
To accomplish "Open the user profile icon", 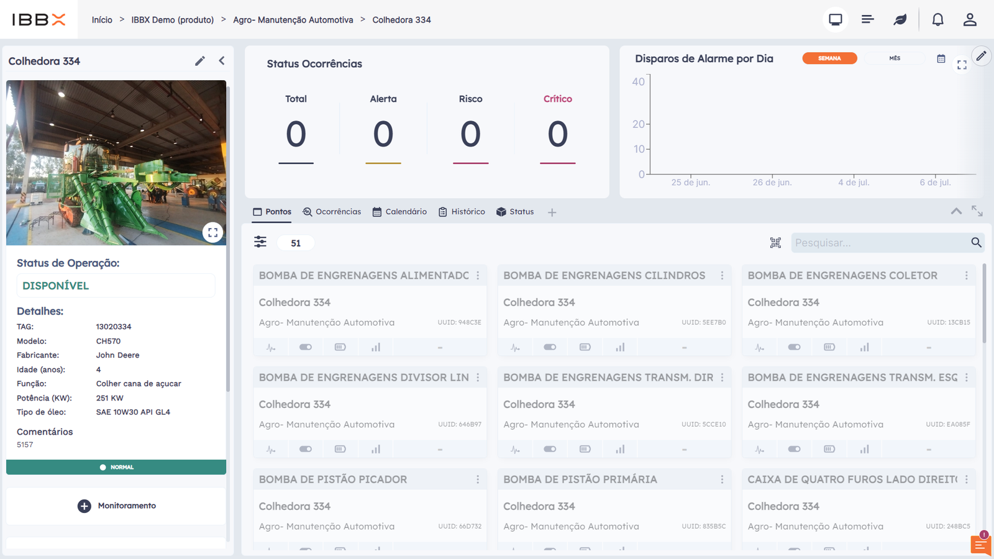I will [x=970, y=20].
